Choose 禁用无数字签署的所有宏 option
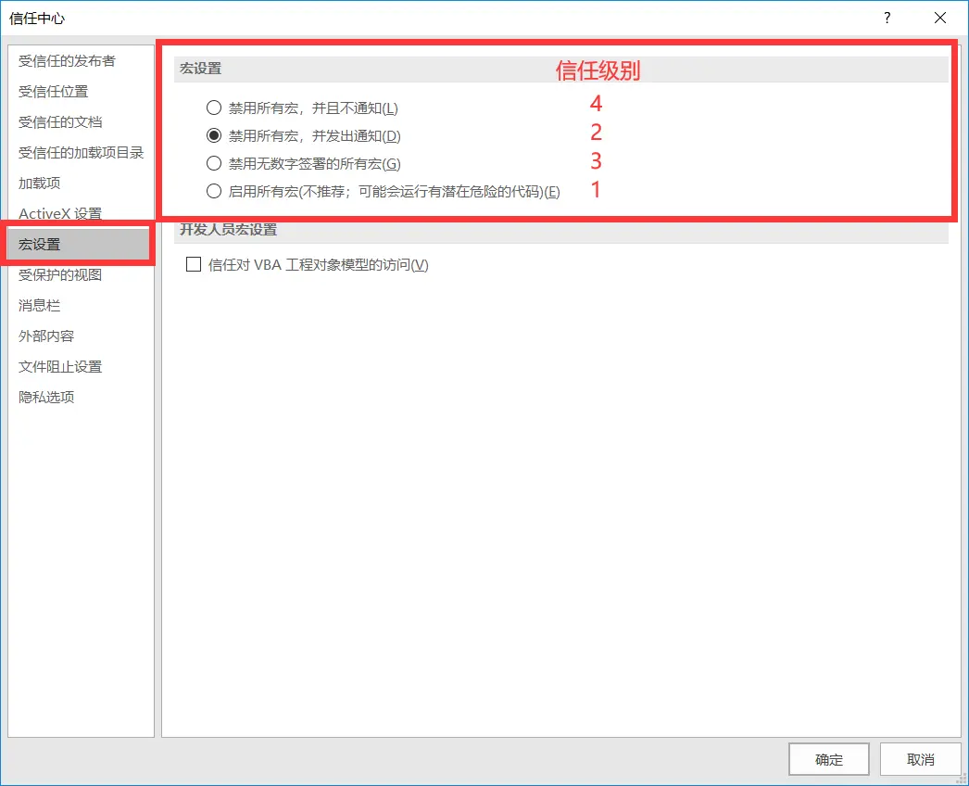The height and width of the screenshot is (786, 969). pos(214,163)
